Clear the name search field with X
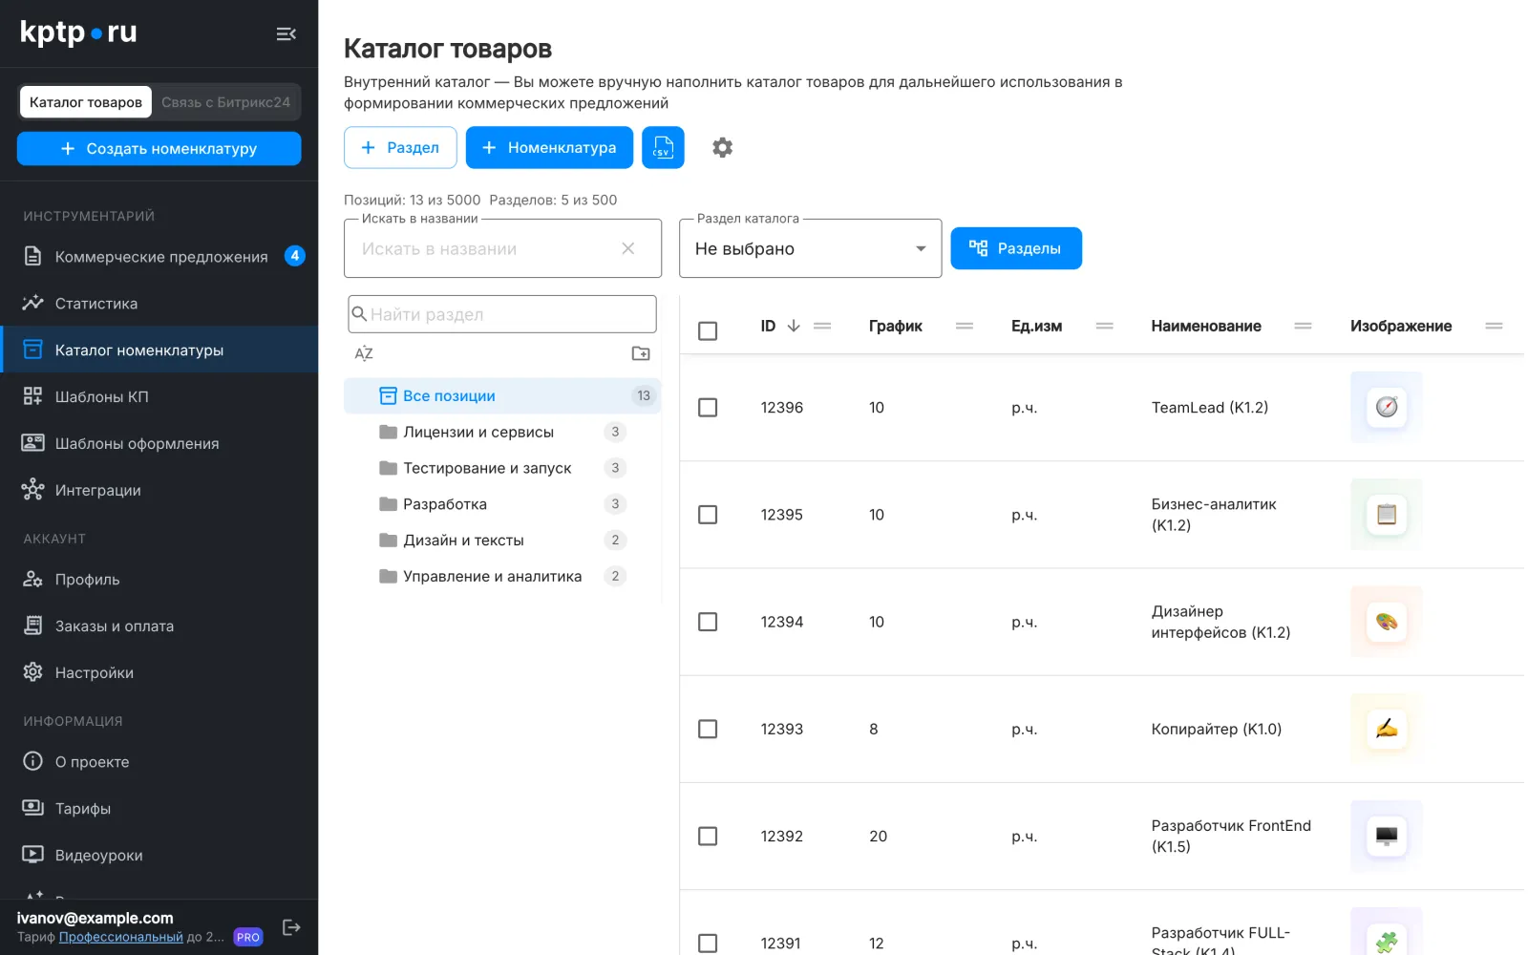 [628, 248]
